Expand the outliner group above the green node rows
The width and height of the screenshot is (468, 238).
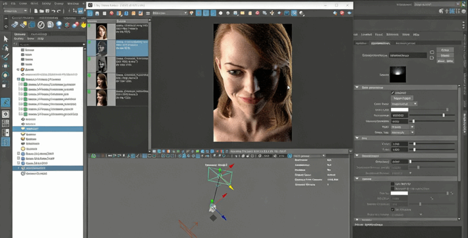coord(18,80)
